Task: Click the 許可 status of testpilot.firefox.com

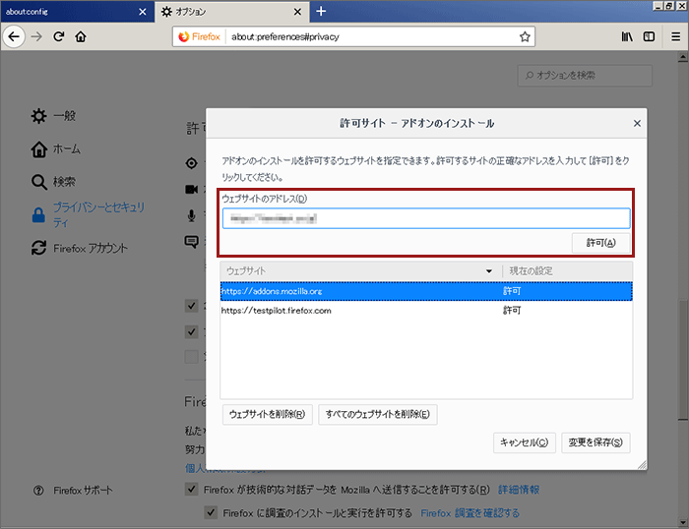Action: tap(512, 311)
